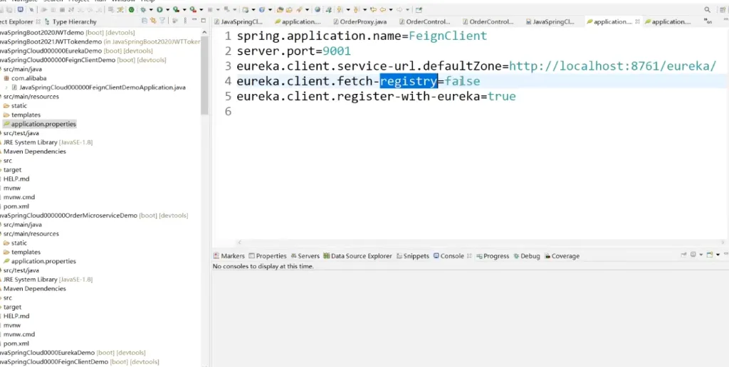The image size is (729, 367).
Task: Switch to the Markers view tab
Action: (229, 256)
